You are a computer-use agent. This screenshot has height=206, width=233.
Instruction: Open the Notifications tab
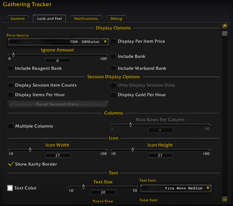coord(86,19)
